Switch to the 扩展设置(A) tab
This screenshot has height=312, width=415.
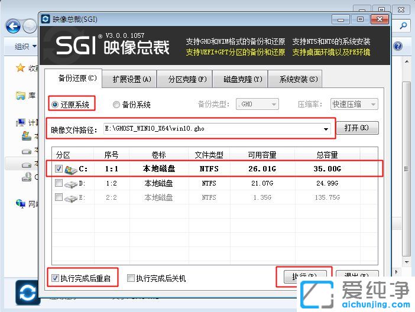coord(126,79)
